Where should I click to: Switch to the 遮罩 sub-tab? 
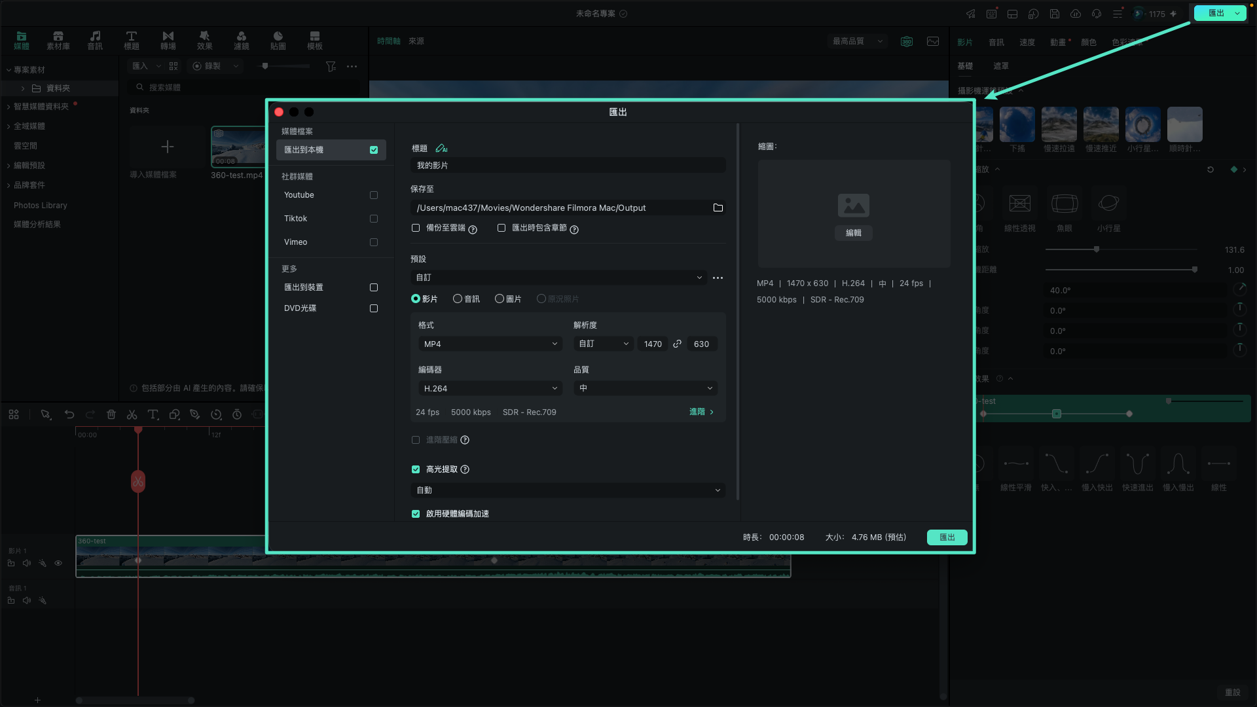click(1001, 66)
